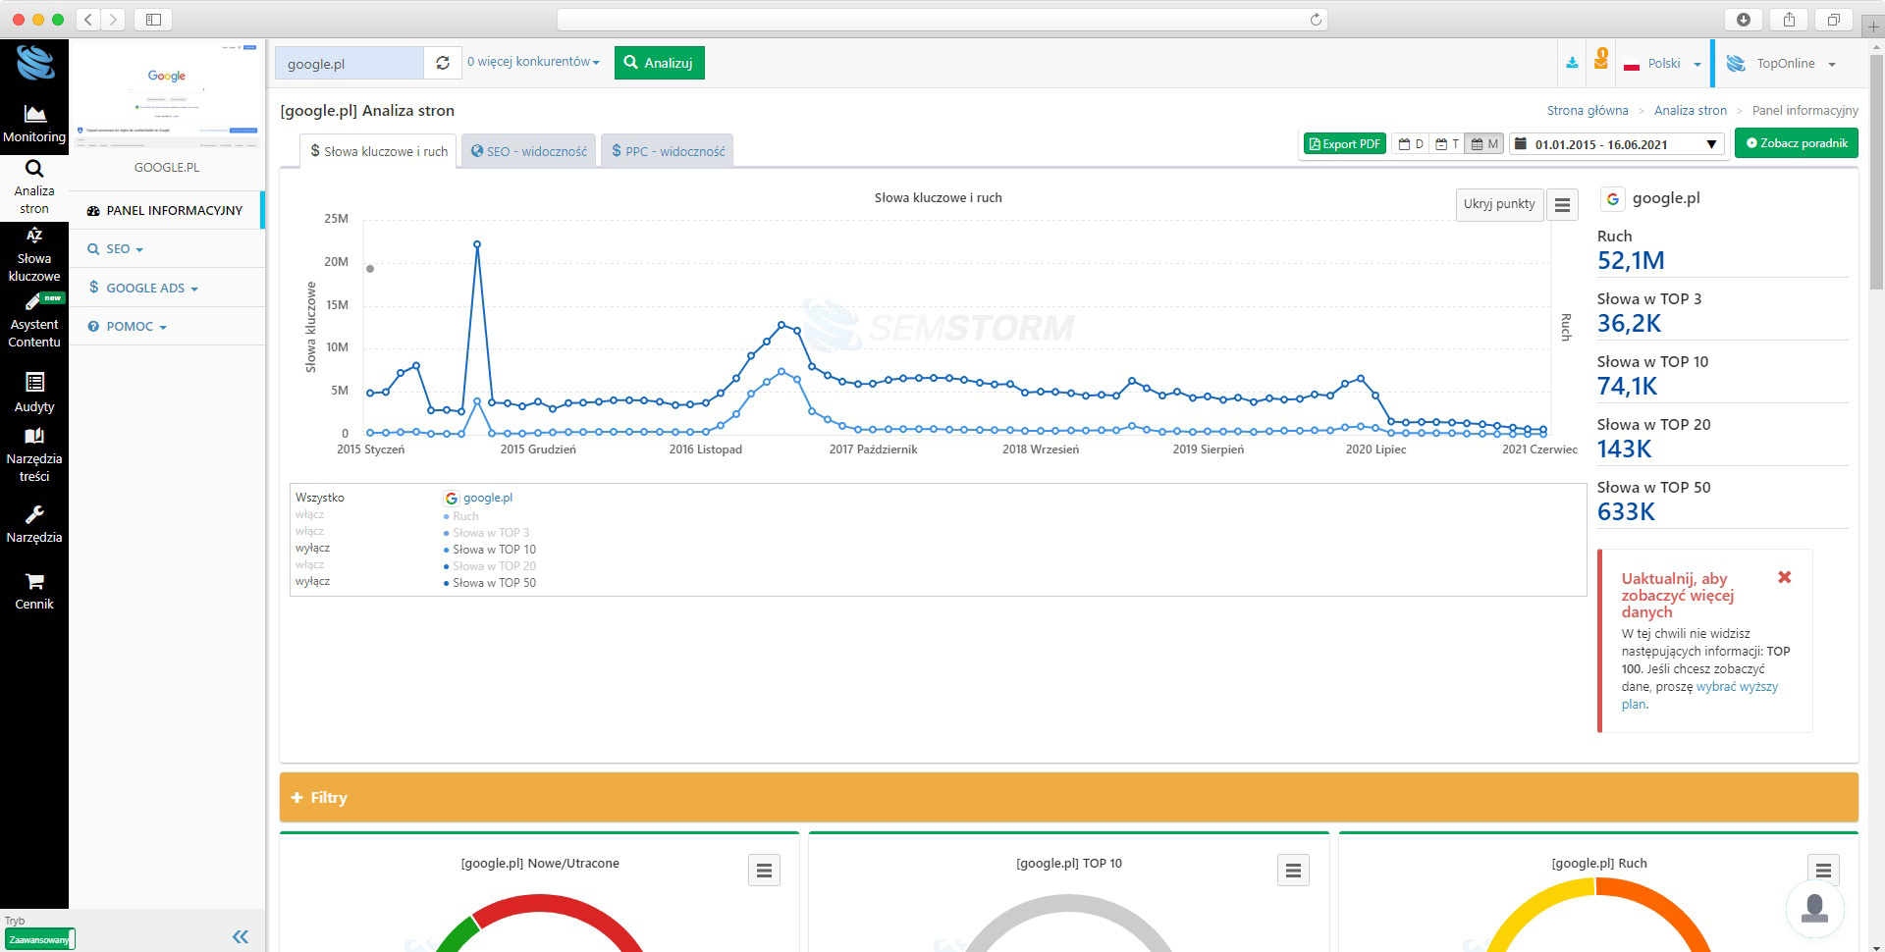The image size is (1885, 952).
Task: Click the GOOGLE.PL site preview thumbnail
Action: coord(167,95)
